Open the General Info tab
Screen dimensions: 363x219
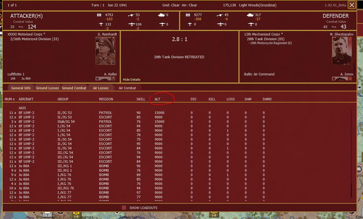point(21,88)
